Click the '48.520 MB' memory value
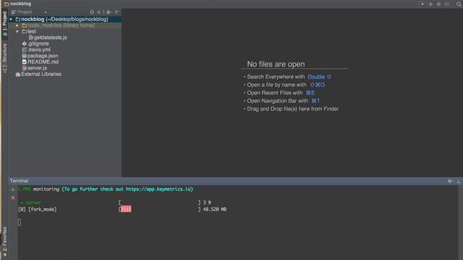The height and width of the screenshot is (260, 463). pos(215,209)
